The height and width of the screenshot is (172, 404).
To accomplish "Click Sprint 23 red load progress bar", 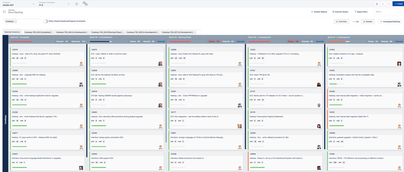I will [x=21, y=42].
